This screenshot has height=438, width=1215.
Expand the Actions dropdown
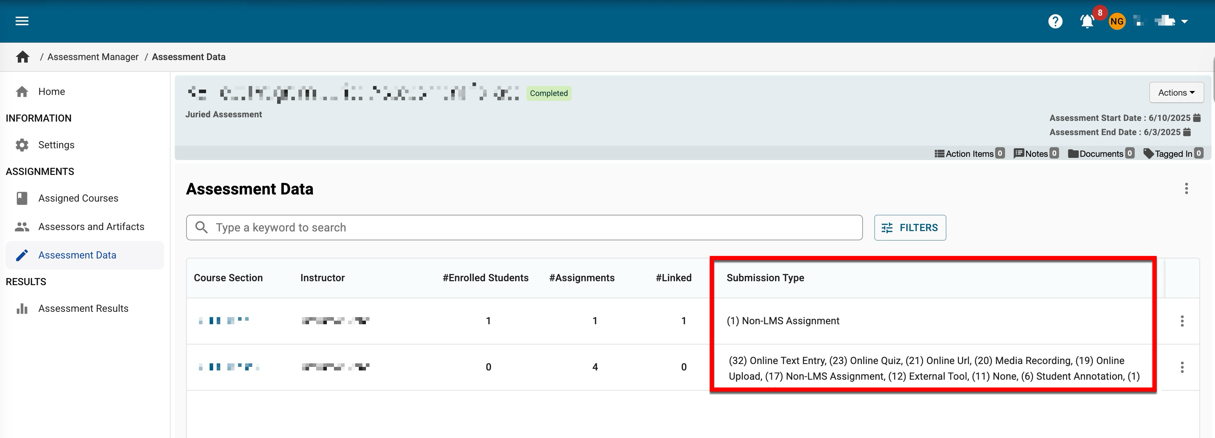pyautogui.click(x=1176, y=92)
